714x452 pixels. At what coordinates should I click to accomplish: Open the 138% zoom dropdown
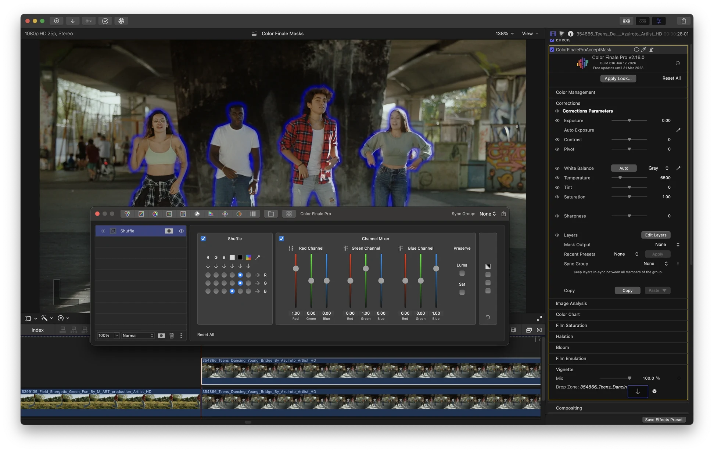pos(505,33)
